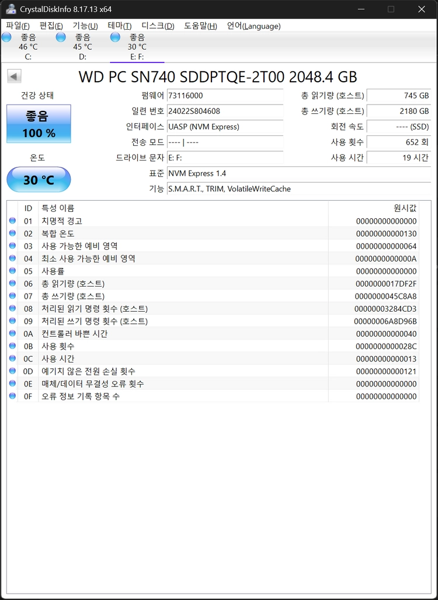Open the 언어(Language) menu
This screenshot has height=600, width=438.
pos(254,26)
